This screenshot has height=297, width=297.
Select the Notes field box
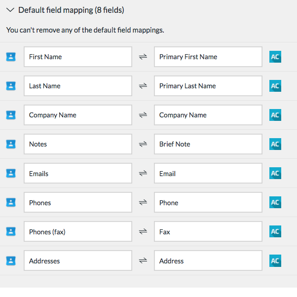pyautogui.click(x=78, y=144)
